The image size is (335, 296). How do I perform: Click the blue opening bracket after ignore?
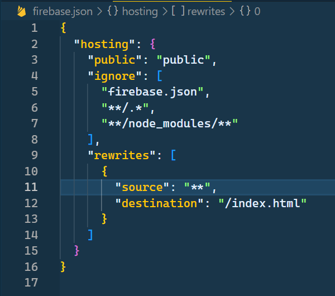(x=160, y=76)
